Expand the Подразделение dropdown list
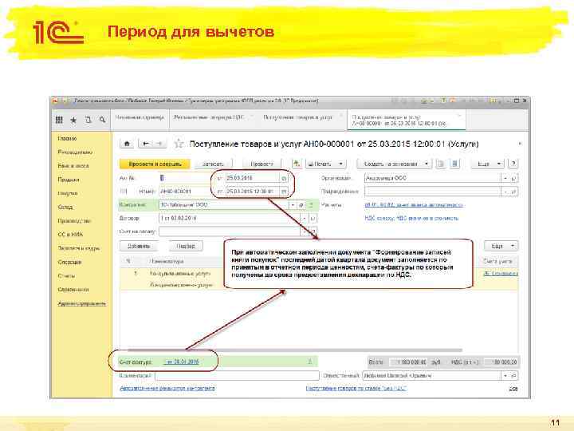 (505, 192)
